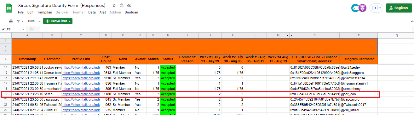Select the timestamp 23/07/2021 22:30:38 cell
Viewport: 414px width, 115px height.
coord(27,83)
